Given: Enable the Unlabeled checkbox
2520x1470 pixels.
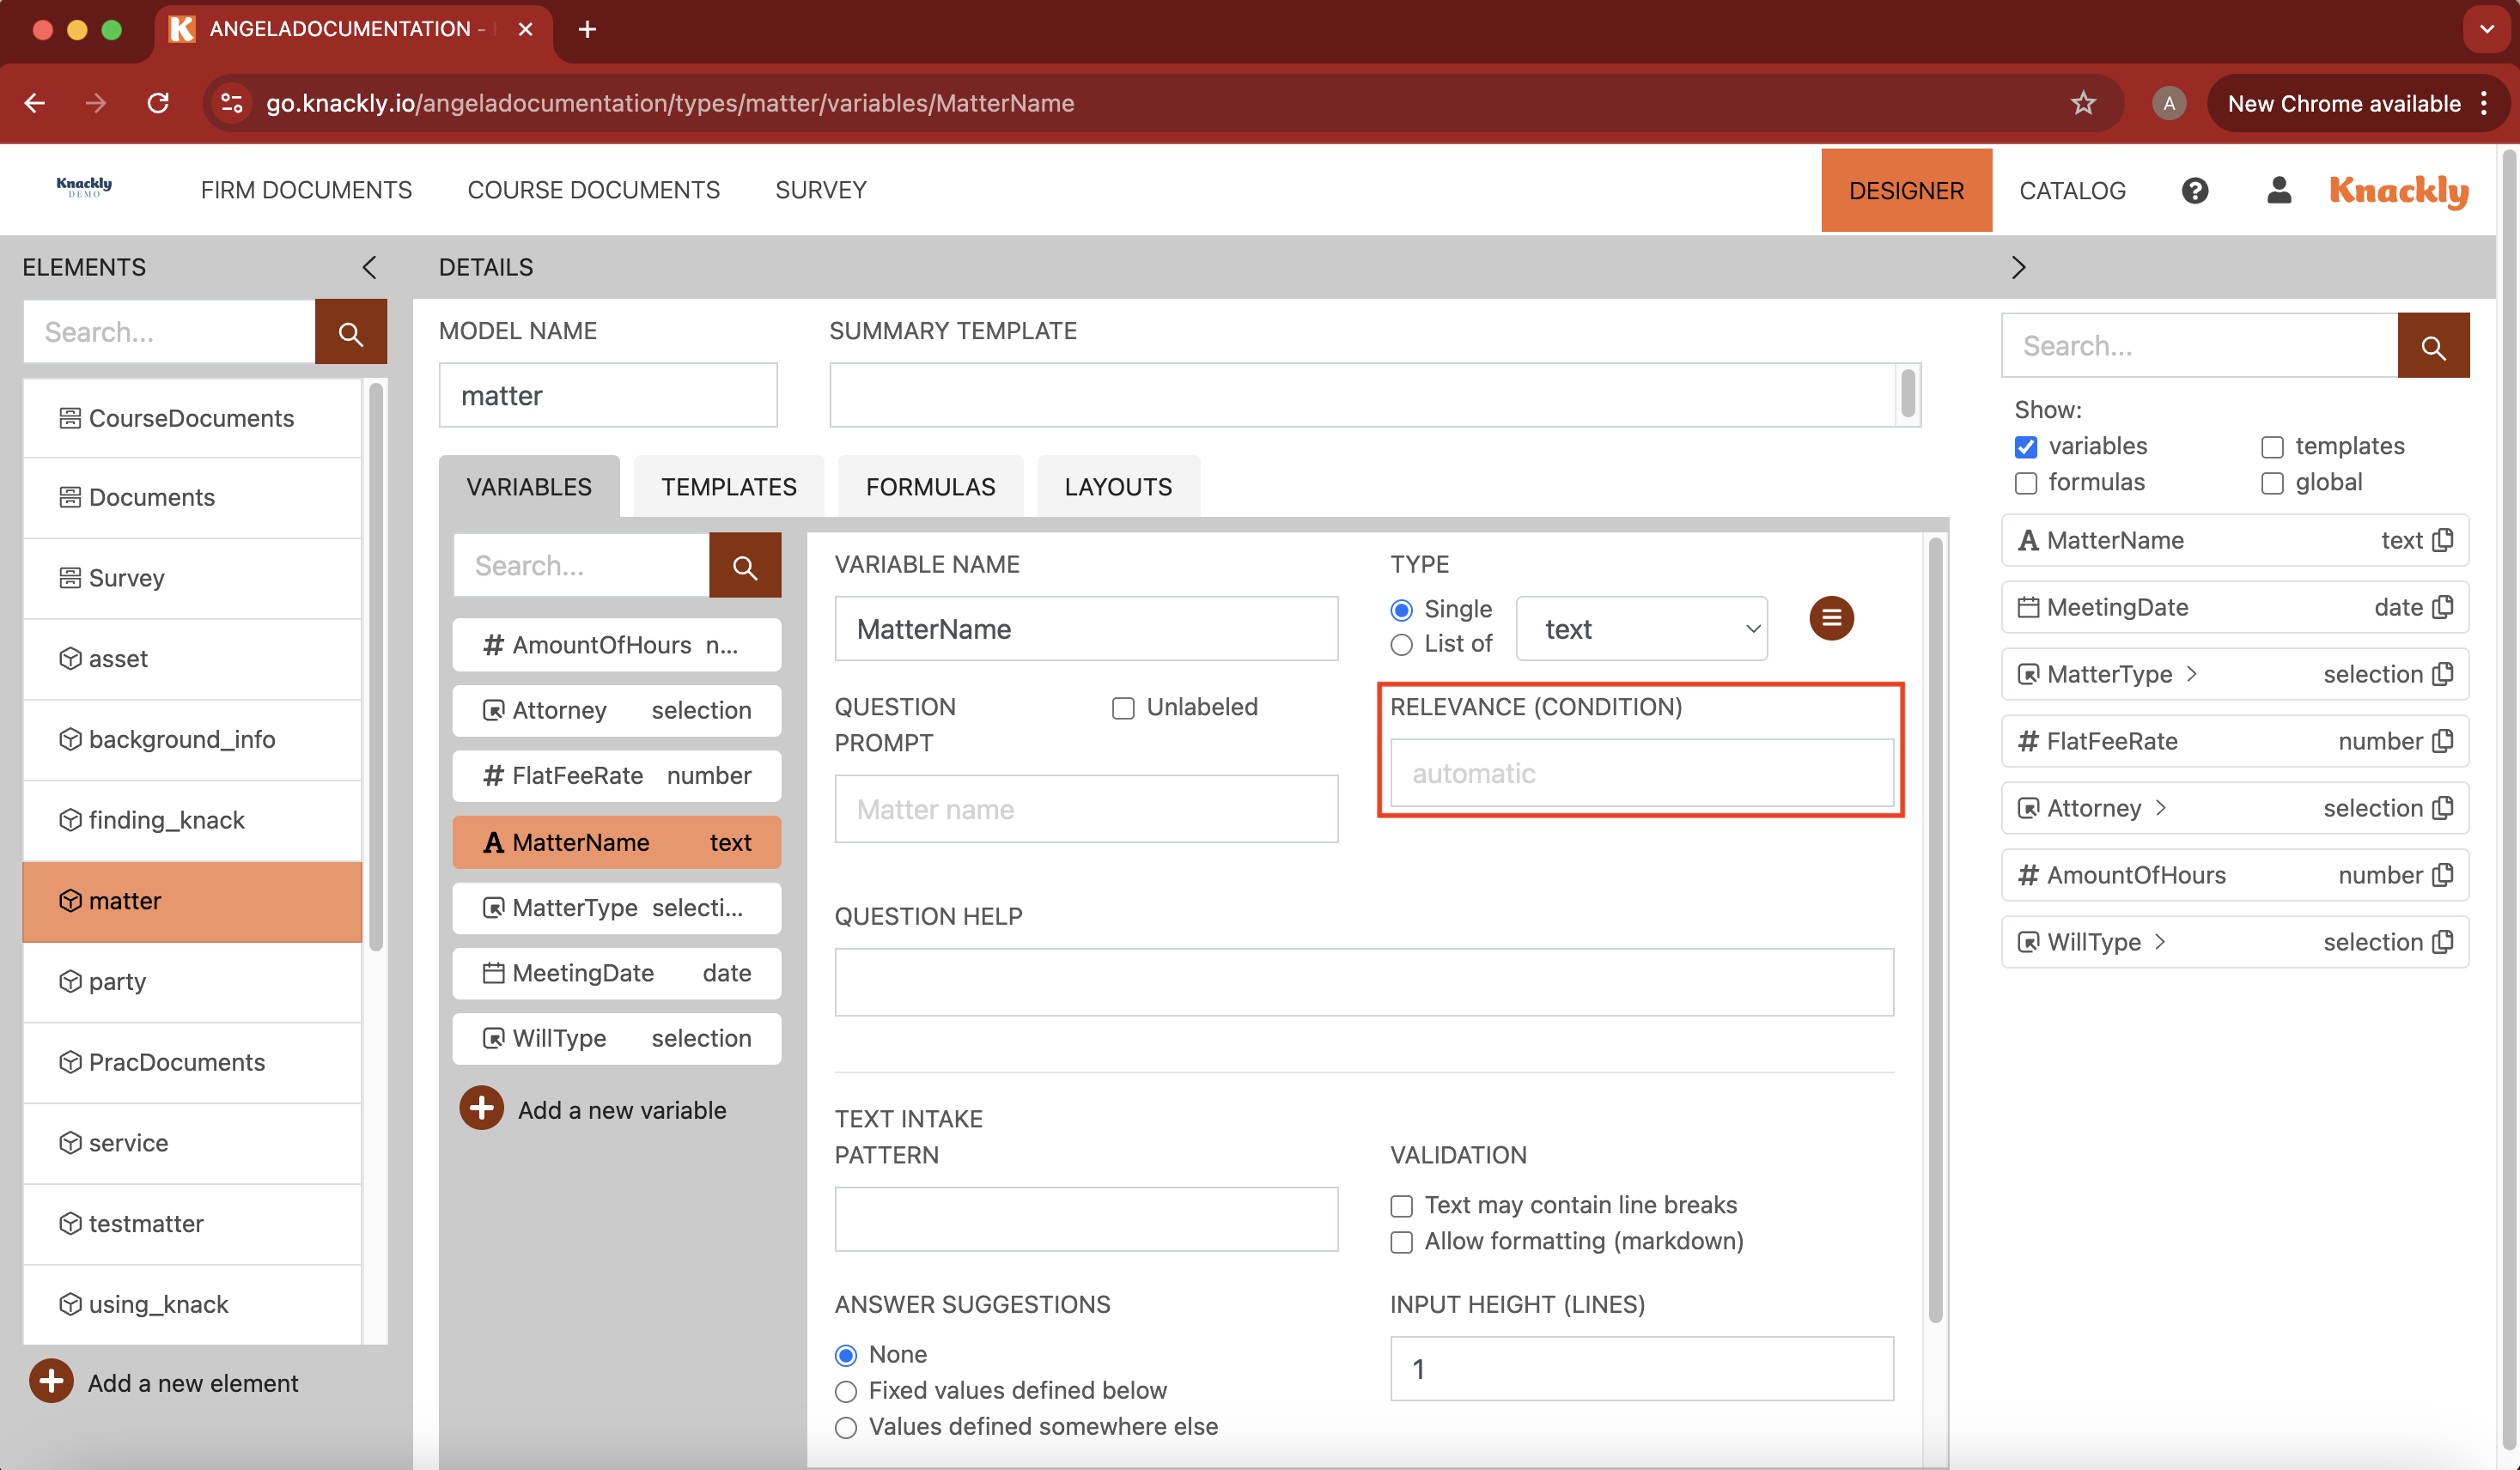Looking at the screenshot, I should click(1123, 708).
